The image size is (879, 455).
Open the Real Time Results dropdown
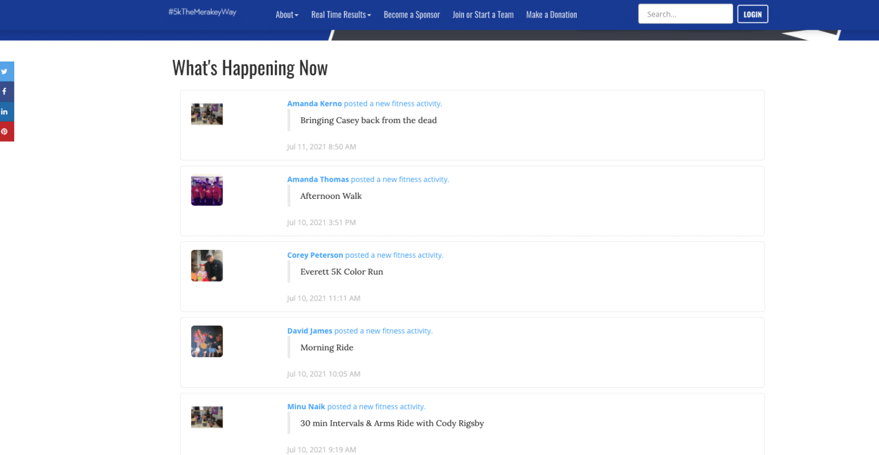pyautogui.click(x=341, y=15)
